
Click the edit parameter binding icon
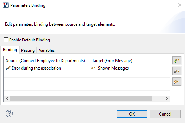pyautogui.click(x=176, y=81)
